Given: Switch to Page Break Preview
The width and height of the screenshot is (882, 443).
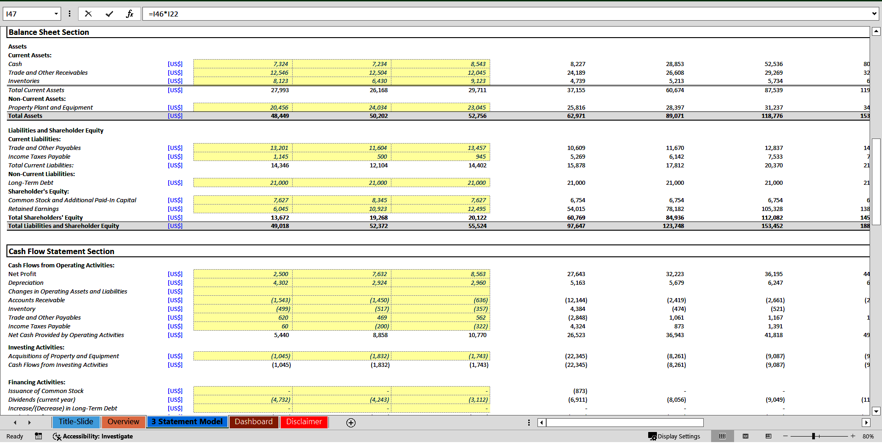Looking at the screenshot, I should tap(769, 436).
